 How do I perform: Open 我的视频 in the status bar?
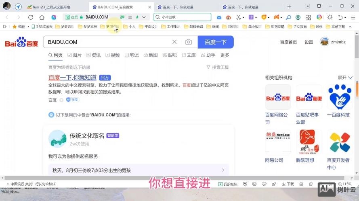coord(228,184)
